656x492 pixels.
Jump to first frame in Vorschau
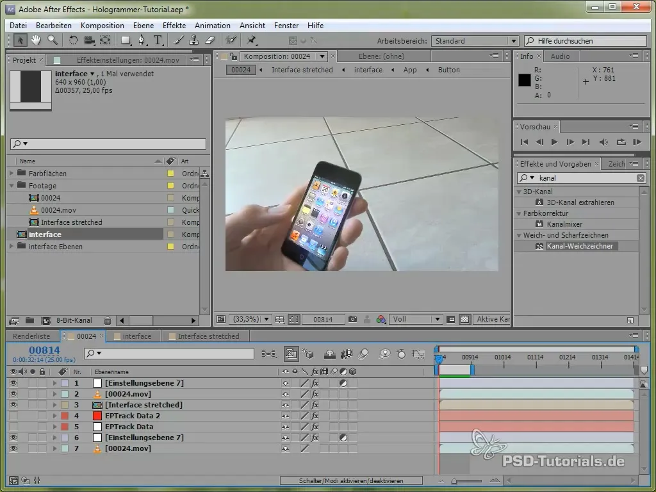[x=524, y=142]
